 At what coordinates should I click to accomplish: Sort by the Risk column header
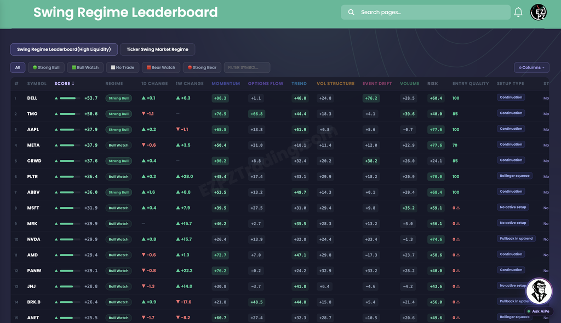[433, 83]
